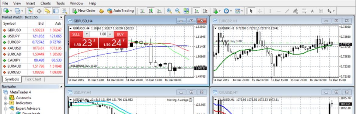Collapse the Expert Advisors node in Navigator
The width and height of the screenshot is (356, 114).
coord(6,109)
